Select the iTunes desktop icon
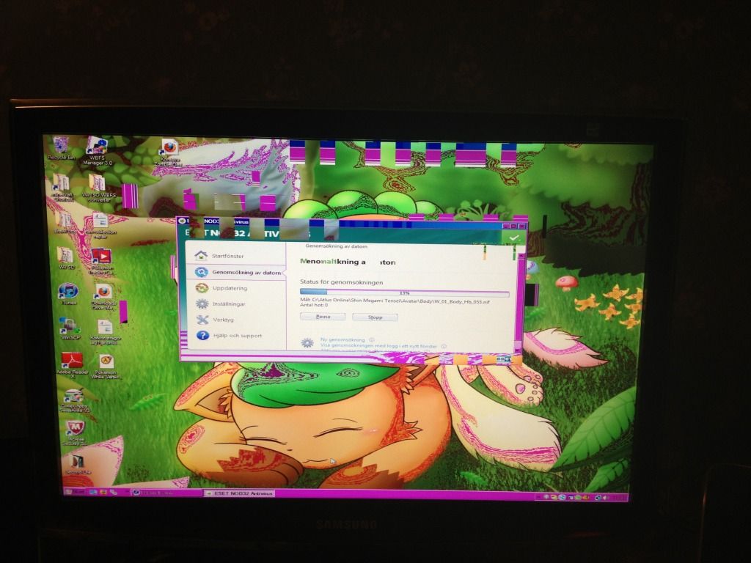The width and height of the screenshot is (751, 563). pyautogui.click(x=68, y=291)
